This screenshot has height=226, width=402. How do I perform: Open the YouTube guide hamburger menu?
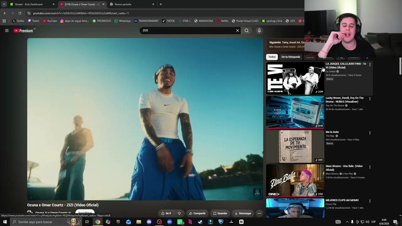point(7,30)
